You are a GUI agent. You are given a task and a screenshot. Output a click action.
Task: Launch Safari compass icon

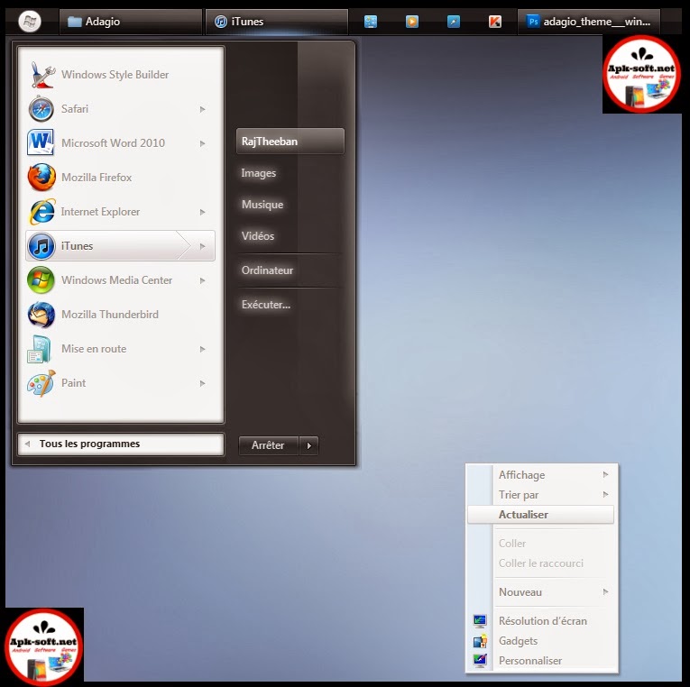pos(41,108)
